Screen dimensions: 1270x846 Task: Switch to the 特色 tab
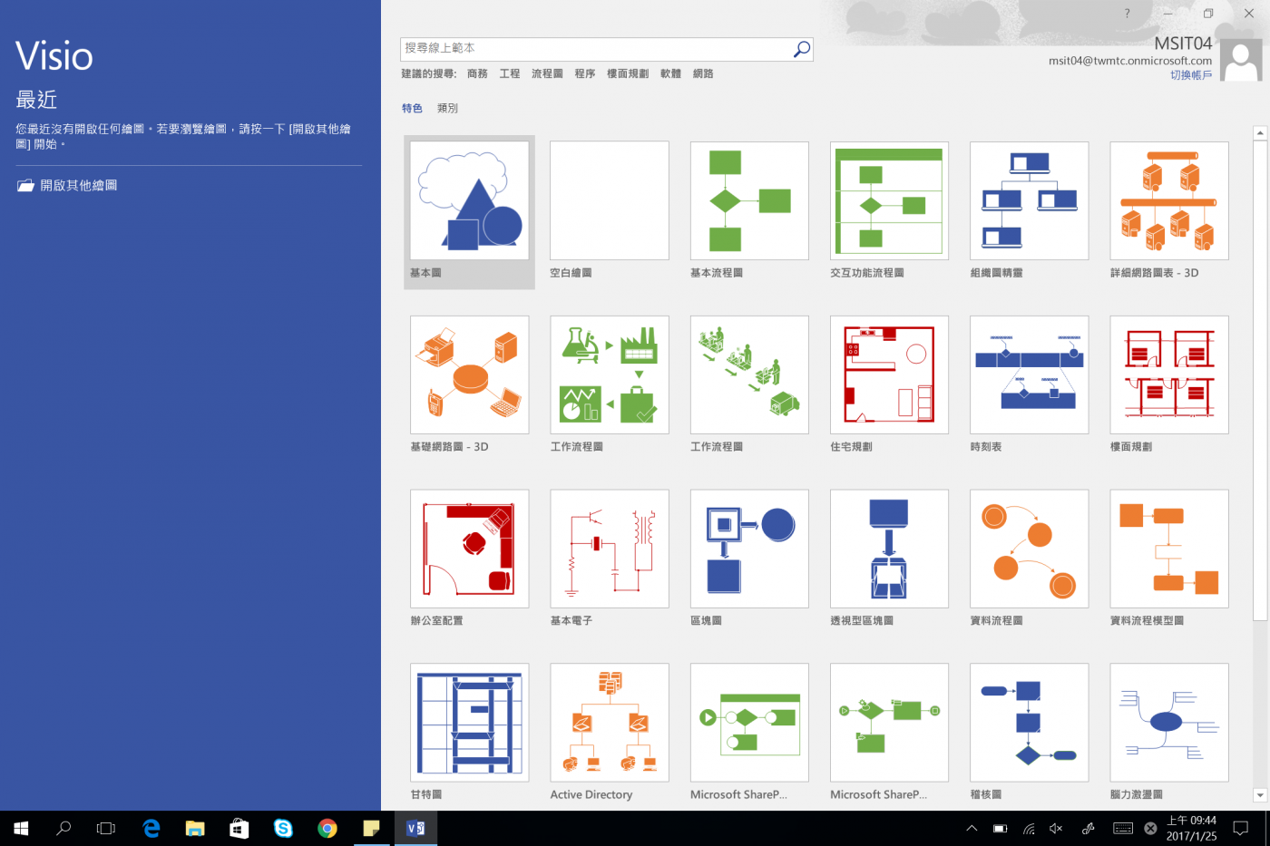tap(412, 108)
